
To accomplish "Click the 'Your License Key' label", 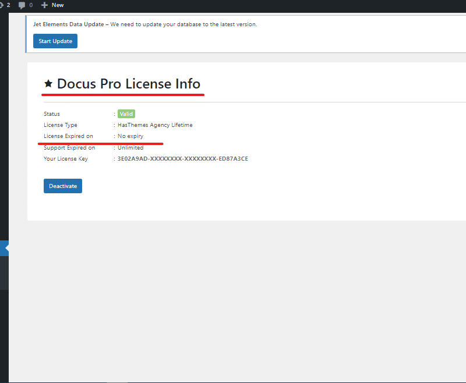I will pos(66,158).
